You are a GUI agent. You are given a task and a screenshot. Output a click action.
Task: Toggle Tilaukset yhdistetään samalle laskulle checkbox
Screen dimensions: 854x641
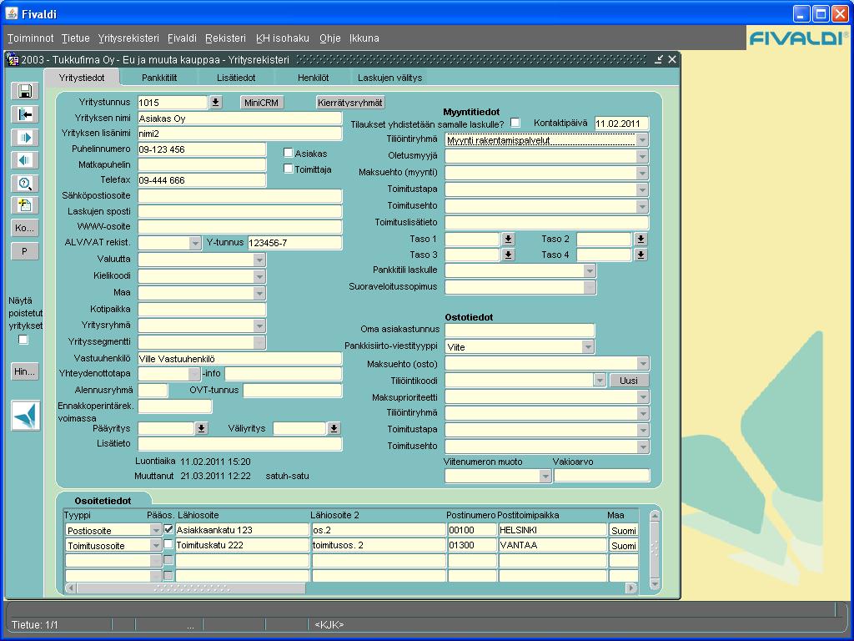(x=515, y=123)
